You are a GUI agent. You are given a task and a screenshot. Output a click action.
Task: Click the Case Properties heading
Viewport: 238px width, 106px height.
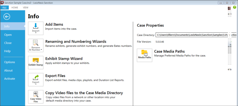point(150,25)
